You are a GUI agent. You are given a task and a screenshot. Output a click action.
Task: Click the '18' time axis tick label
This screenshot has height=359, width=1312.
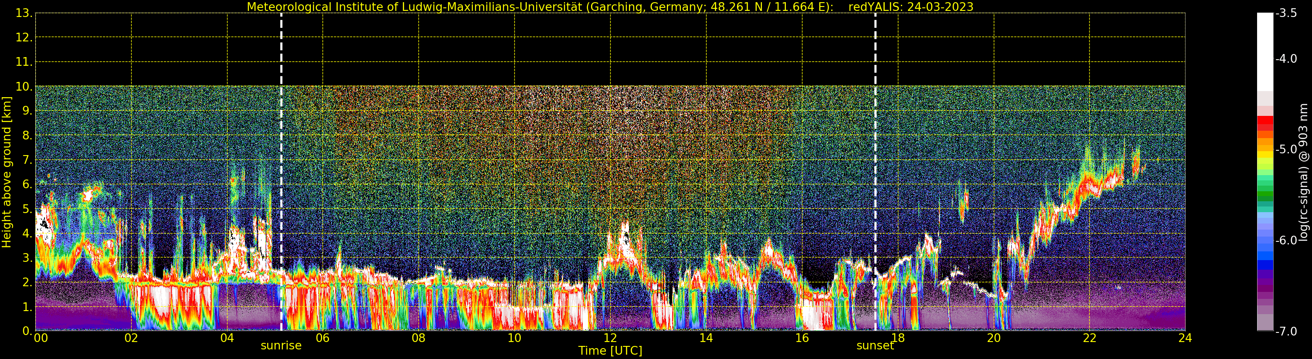898,338
